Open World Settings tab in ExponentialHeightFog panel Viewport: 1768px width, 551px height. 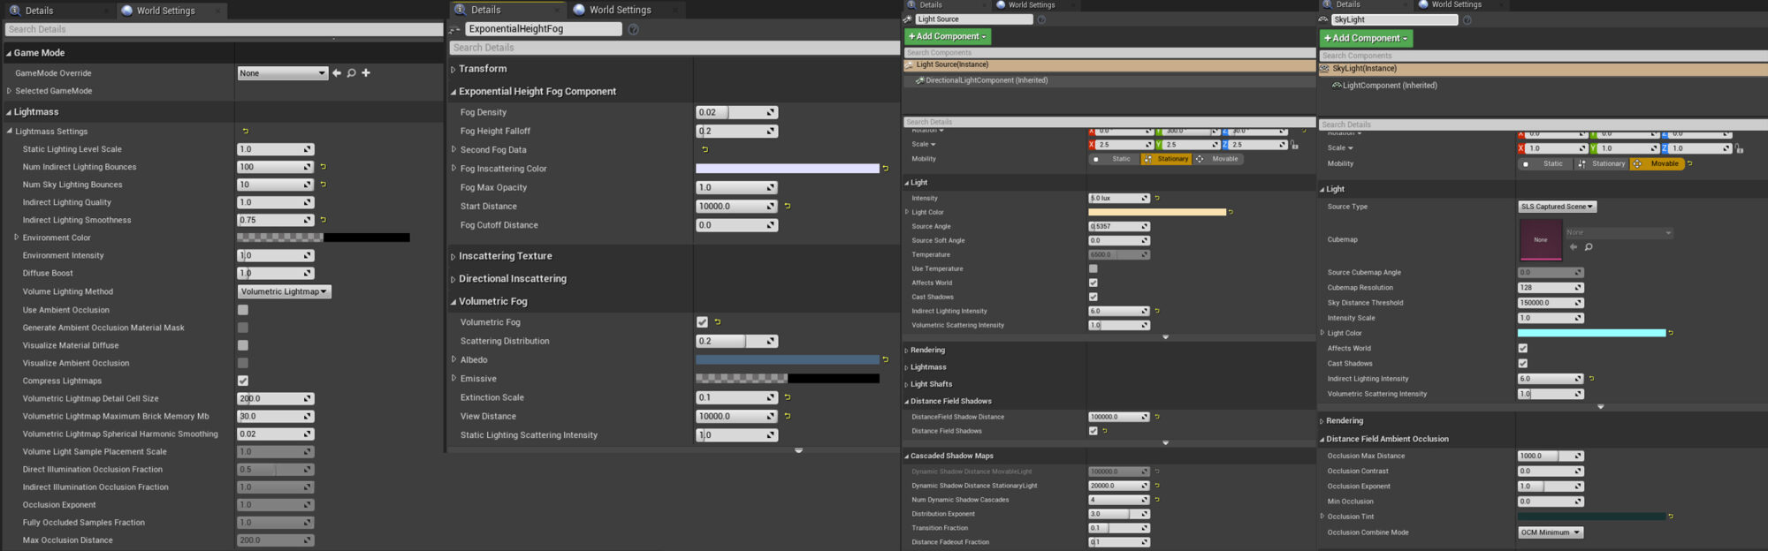[x=620, y=10]
